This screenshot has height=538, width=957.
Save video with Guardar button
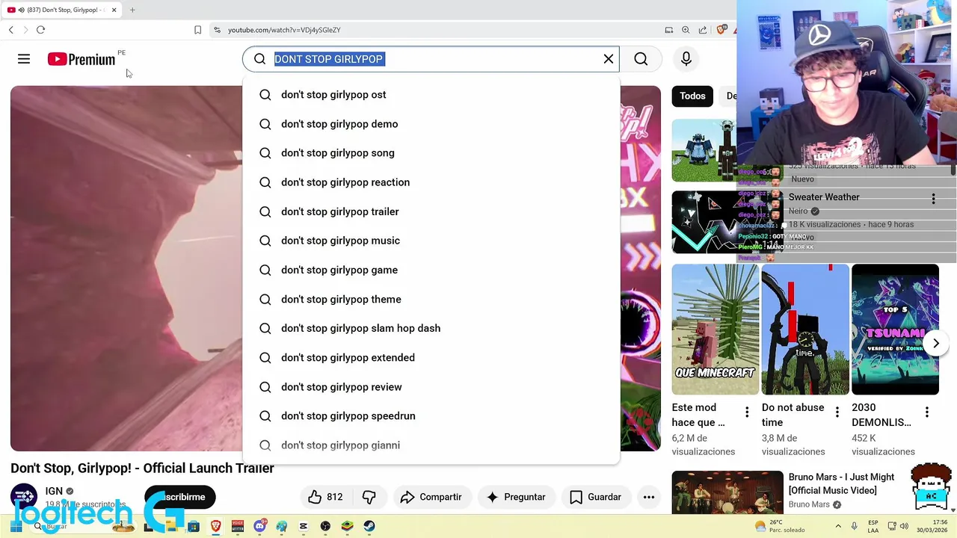click(595, 497)
